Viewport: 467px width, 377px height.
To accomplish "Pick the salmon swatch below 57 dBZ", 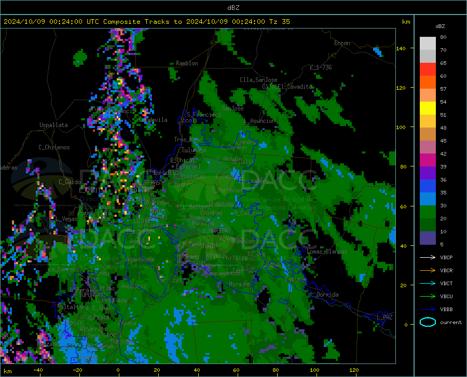I will pyautogui.click(x=428, y=95).
